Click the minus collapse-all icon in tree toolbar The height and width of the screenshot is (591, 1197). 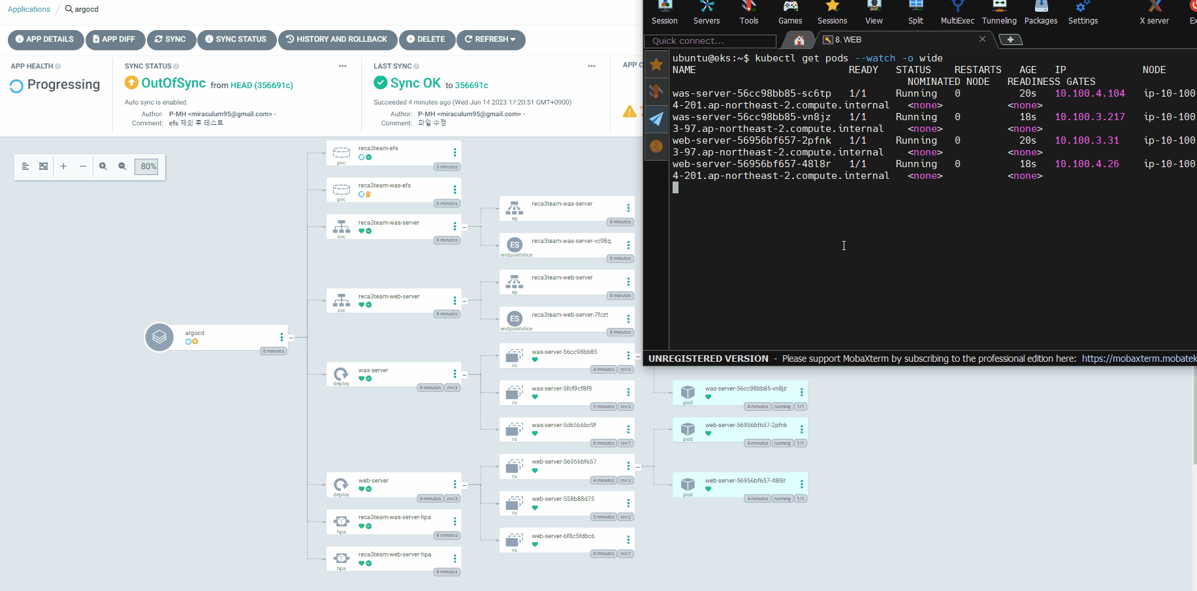pyautogui.click(x=83, y=167)
